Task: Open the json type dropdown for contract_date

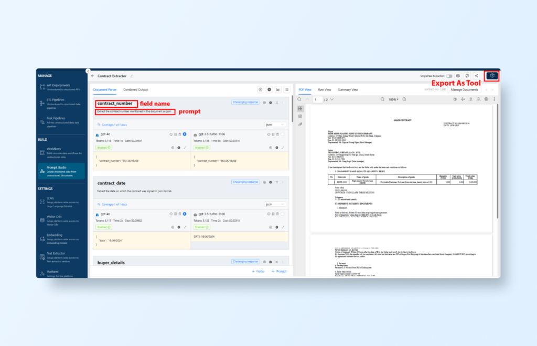Action: 275,204
